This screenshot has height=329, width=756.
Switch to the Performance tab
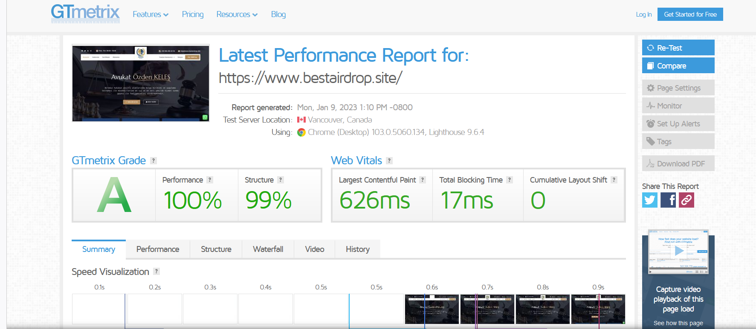pyautogui.click(x=158, y=249)
